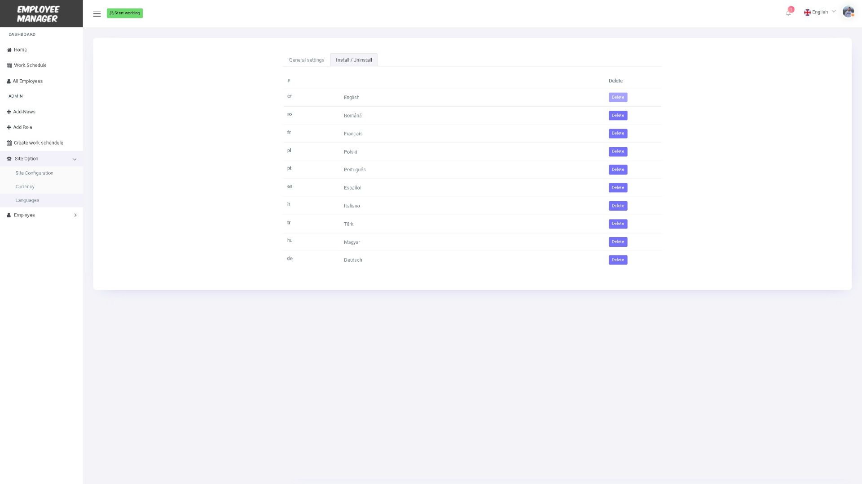
Task: Select the Install / Uninstall tab
Action: (x=354, y=60)
